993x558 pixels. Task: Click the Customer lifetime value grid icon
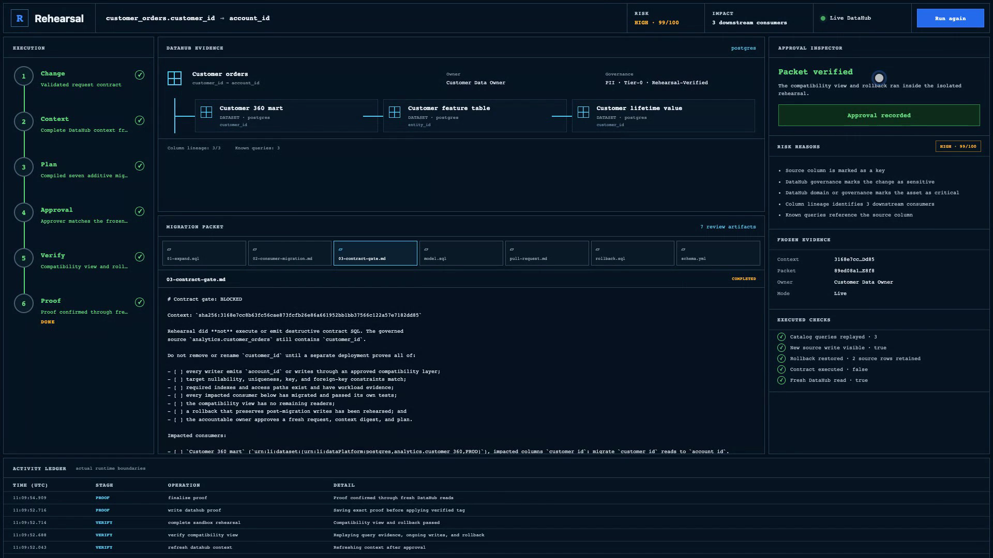pos(583,112)
